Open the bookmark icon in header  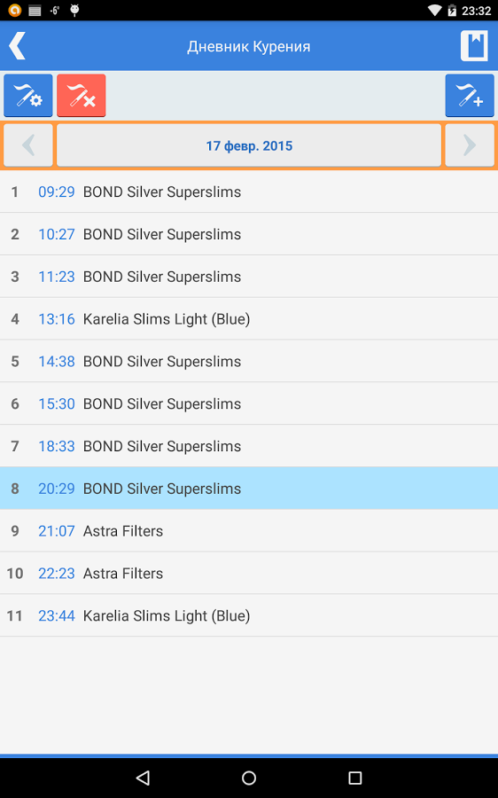[x=474, y=46]
